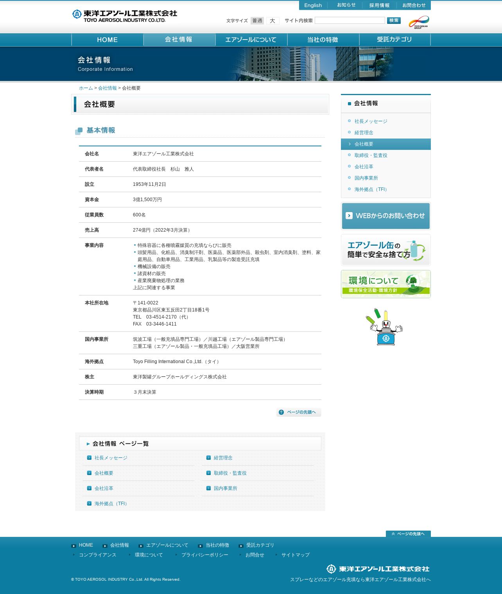Open 国内事業所 in the page list
Viewport: 502px width, 594px height.
pos(226,488)
